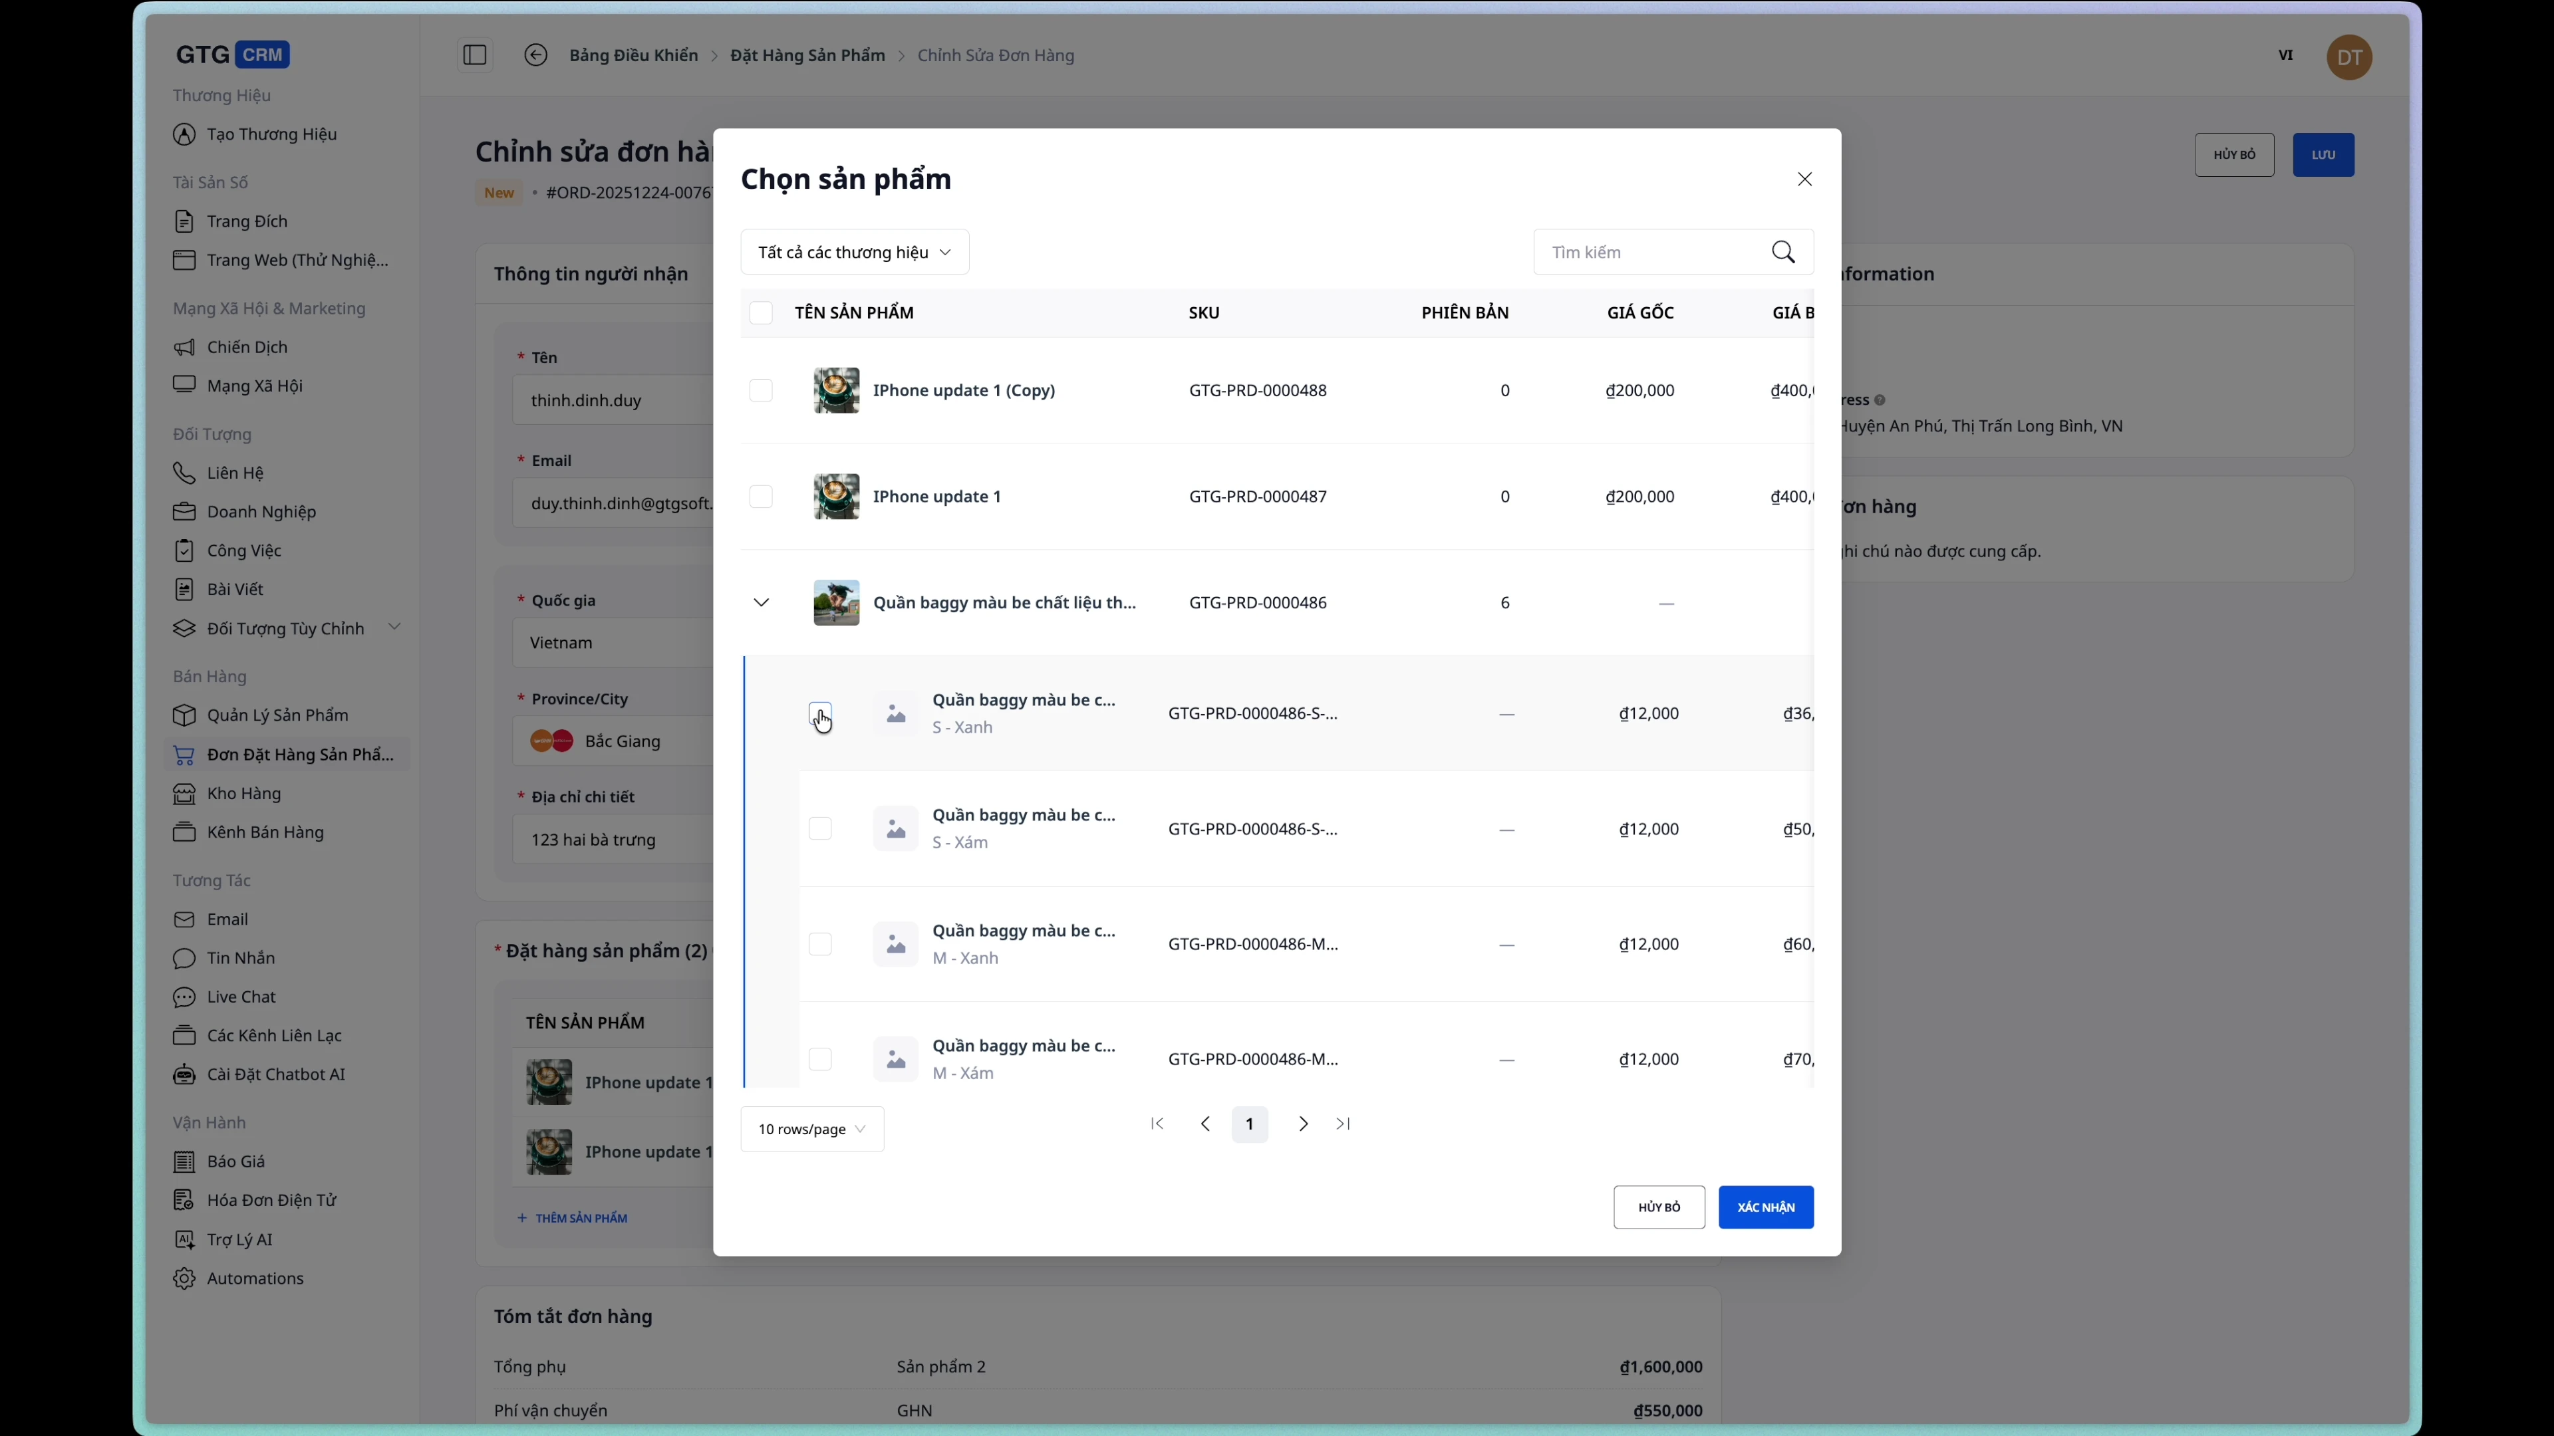This screenshot has width=2554, height=1436.
Task: Open Quản Lý Sản Phẩm in sidebar
Action: click(277, 715)
